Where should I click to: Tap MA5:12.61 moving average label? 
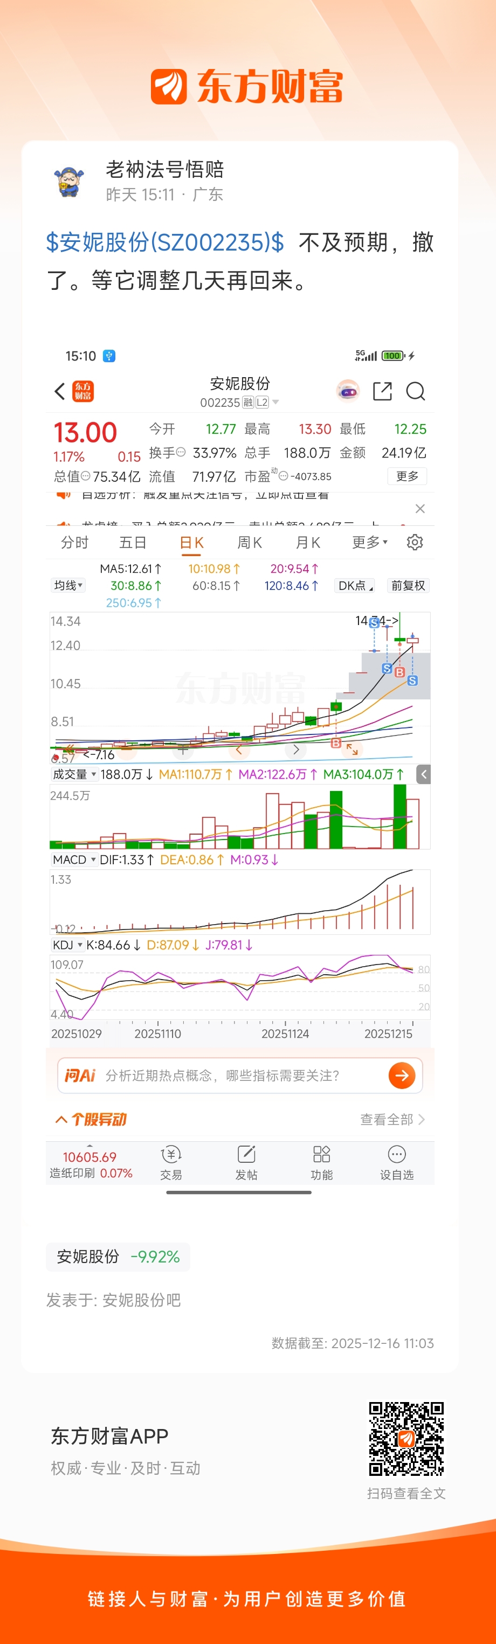131,568
